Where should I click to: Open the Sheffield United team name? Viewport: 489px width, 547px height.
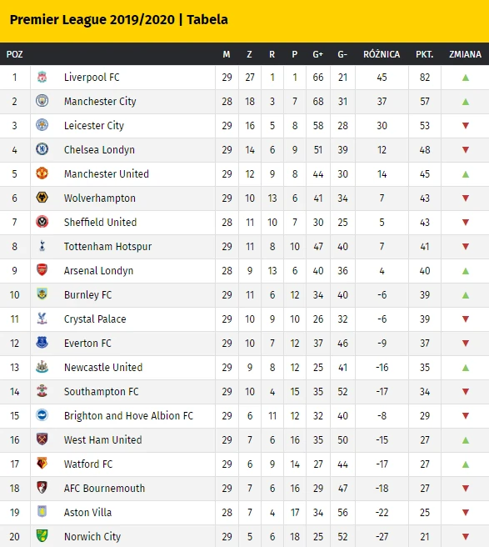click(x=100, y=222)
